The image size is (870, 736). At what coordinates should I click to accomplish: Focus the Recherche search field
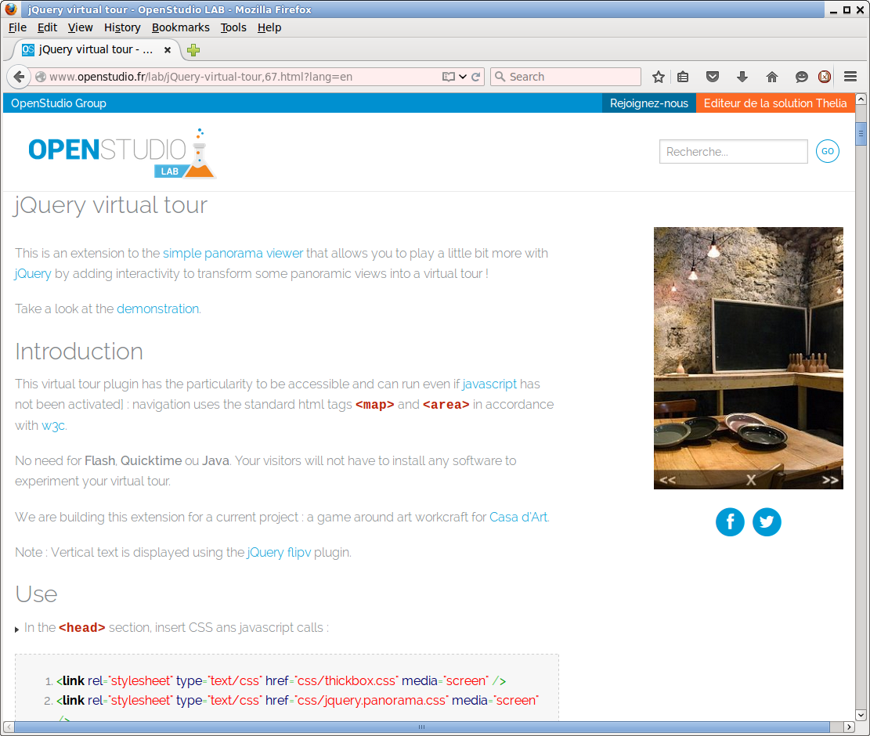(x=733, y=151)
